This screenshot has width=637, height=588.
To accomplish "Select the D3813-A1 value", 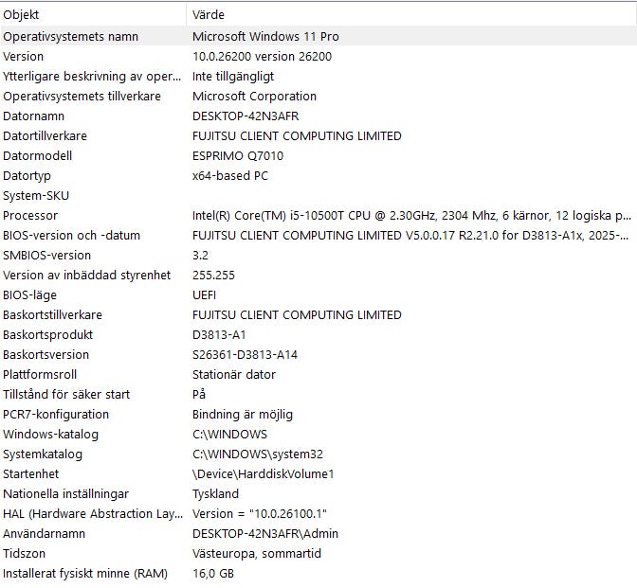I will click(x=219, y=335).
